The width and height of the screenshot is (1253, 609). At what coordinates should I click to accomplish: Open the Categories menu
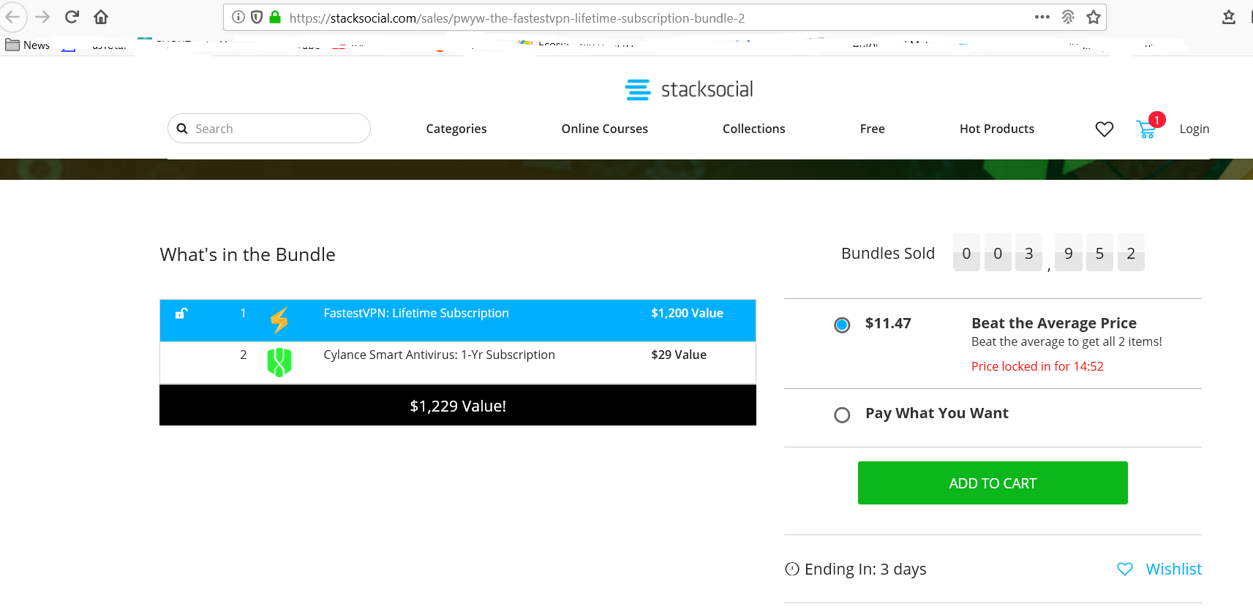pos(456,129)
